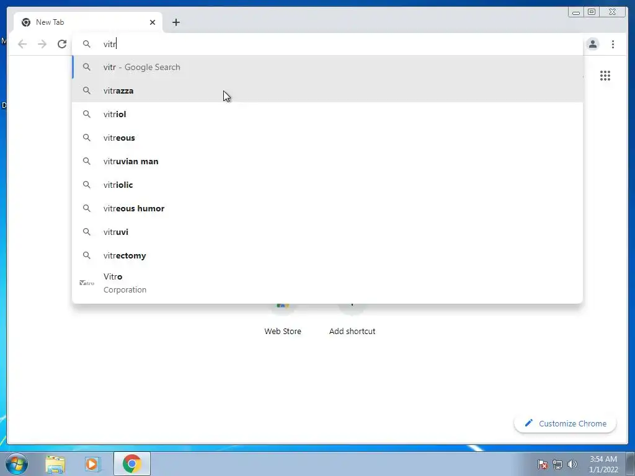Reload the page with refresh icon
Screen dimensions: 635x476
[x=62, y=44]
